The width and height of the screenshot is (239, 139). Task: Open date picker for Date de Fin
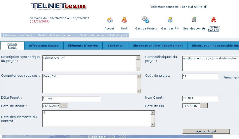point(204,106)
